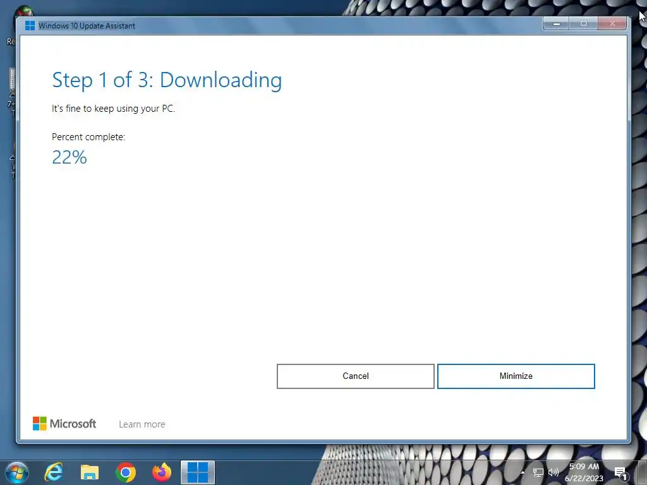Open the taskbar clock showing 5:09 AM
647x485 pixels.
click(x=584, y=472)
